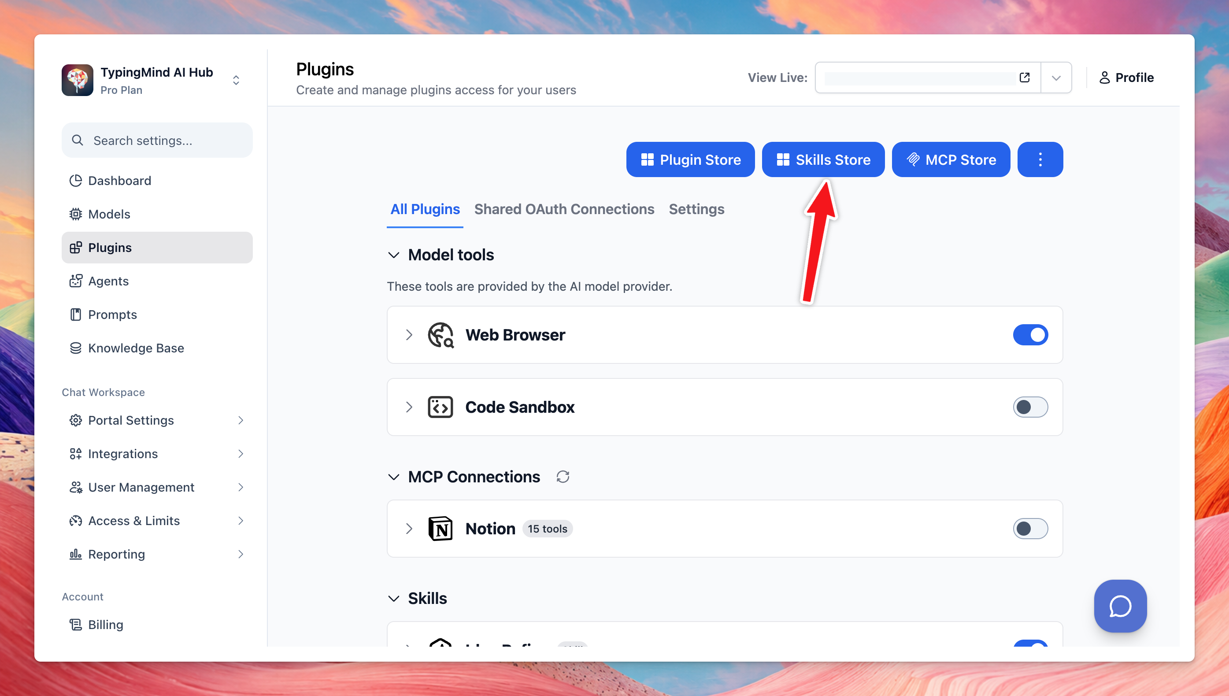Viewport: 1229px width, 696px height.
Task: Collapse the Skills section
Action: point(393,599)
